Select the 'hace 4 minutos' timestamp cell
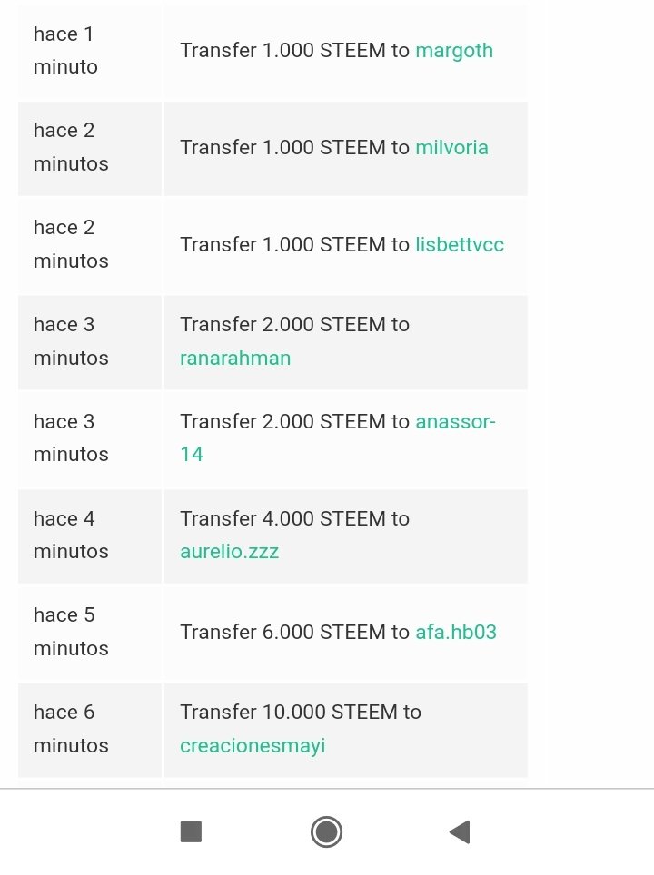 tap(90, 536)
